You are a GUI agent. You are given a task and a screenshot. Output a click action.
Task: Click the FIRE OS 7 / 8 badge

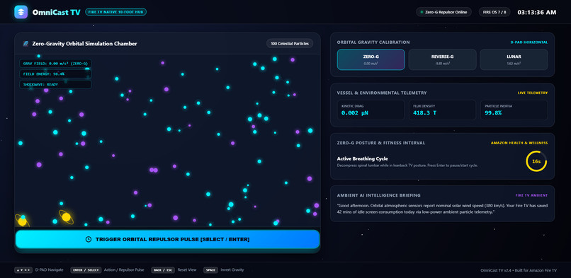click(x=494, y=12)
